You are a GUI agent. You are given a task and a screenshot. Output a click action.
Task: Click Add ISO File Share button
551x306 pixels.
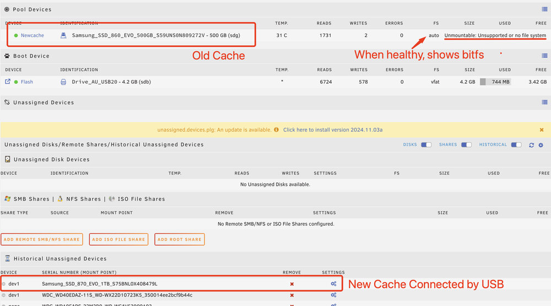(x=118, y=239)
